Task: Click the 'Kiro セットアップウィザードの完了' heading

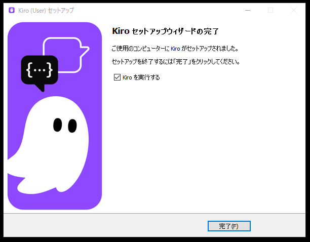Action: pyautogui.click(x=165, y=31)
